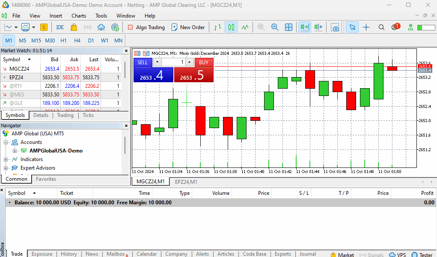The height and width of the screenshot is (257, 437).
Task: Expand the Indicators tree node
Action: click(x=6, y=159)
